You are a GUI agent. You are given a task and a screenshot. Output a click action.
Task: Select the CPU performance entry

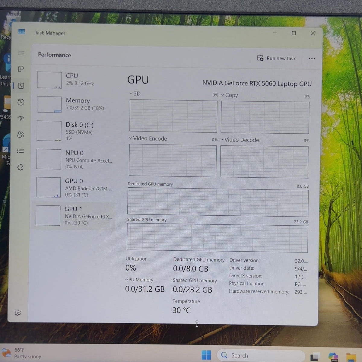(74, 80)
